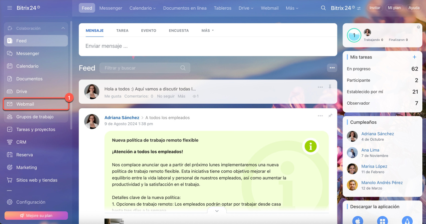Click the Feed options three-dots button
426x224 pixels.
332,68
